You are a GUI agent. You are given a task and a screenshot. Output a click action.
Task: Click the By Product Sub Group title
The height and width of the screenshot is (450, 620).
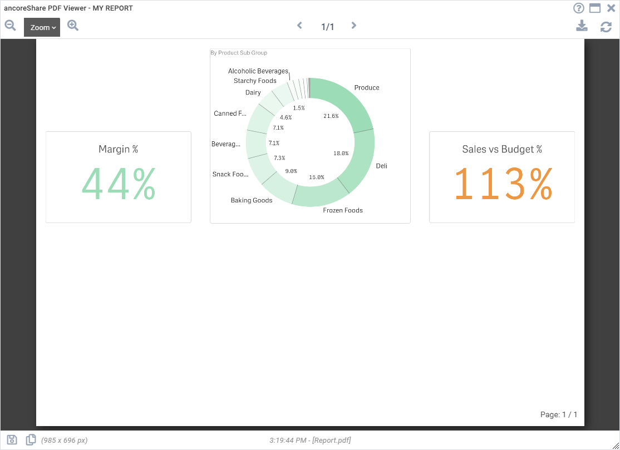pos(239,53)
